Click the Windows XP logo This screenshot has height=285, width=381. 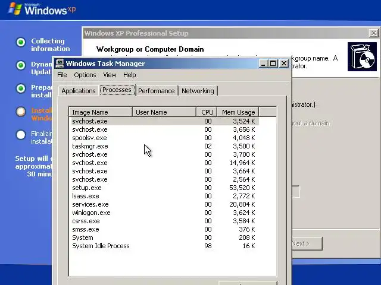pyautogui.click(x=42, y=9)
